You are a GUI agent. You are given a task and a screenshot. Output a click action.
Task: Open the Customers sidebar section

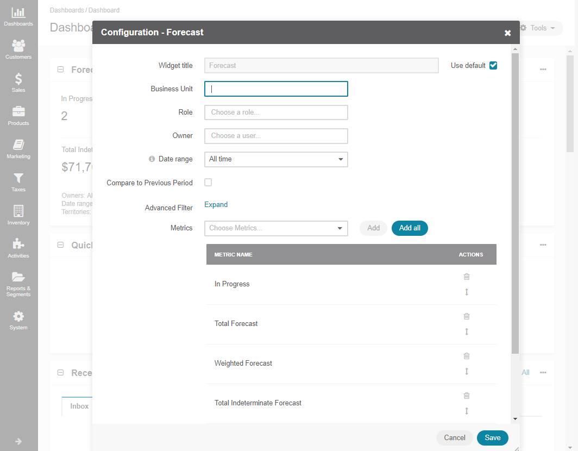coord(18,49)
